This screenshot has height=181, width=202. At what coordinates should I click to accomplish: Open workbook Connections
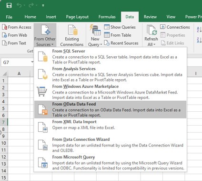point(175,27)
